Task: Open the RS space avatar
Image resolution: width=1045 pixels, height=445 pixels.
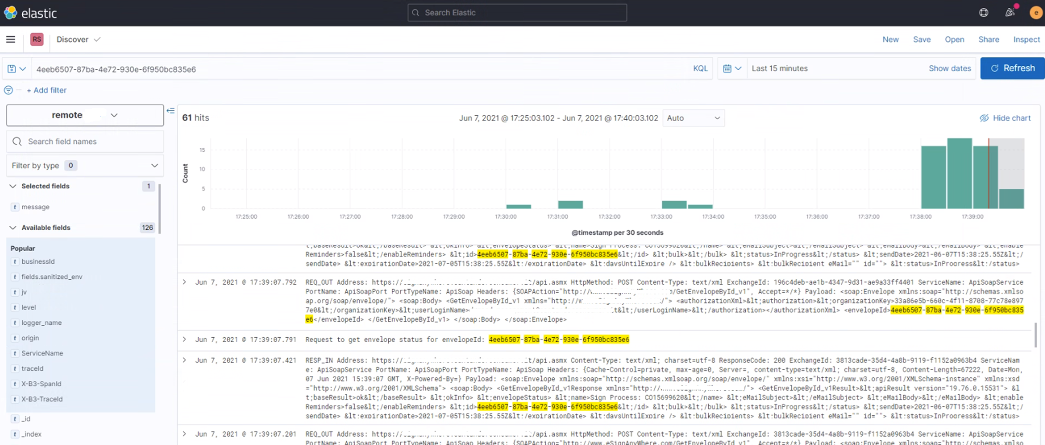Action: tap(37, 40)
